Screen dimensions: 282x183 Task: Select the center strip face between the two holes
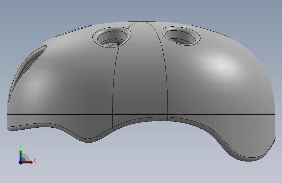[x=140, y=72]
